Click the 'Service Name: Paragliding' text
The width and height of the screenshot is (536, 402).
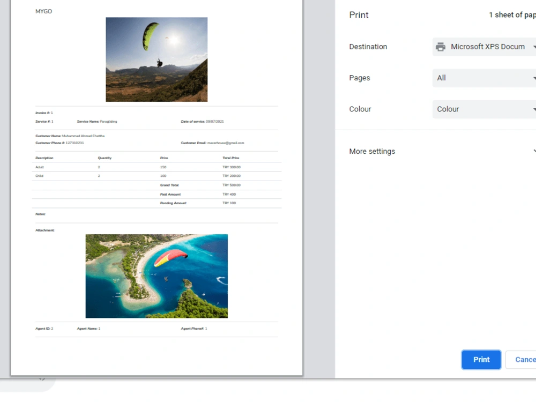coord(96,121)
